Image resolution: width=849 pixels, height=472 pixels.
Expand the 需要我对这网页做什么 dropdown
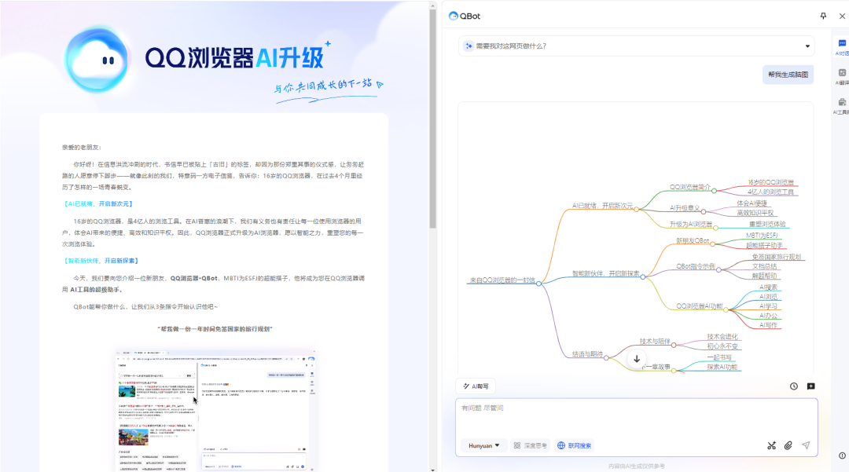click(807, 46)
